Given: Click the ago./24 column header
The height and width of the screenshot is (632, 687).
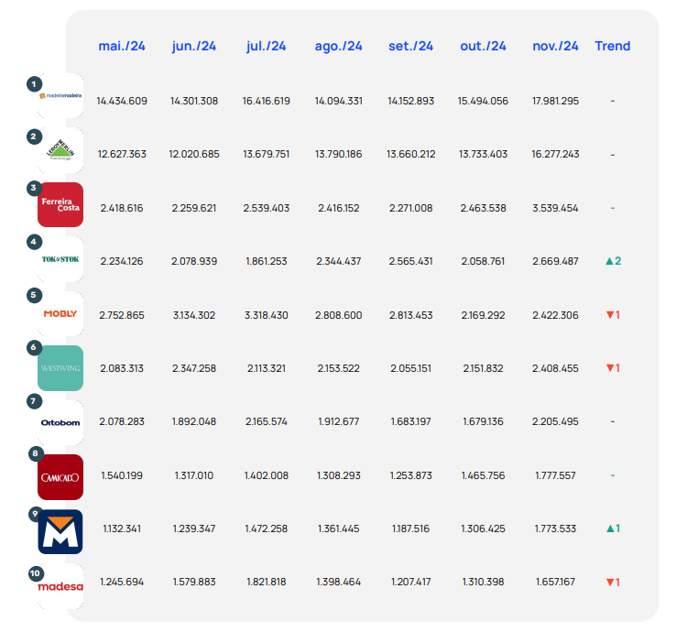Looking at the screenshot, I should [x=338, y=46].
